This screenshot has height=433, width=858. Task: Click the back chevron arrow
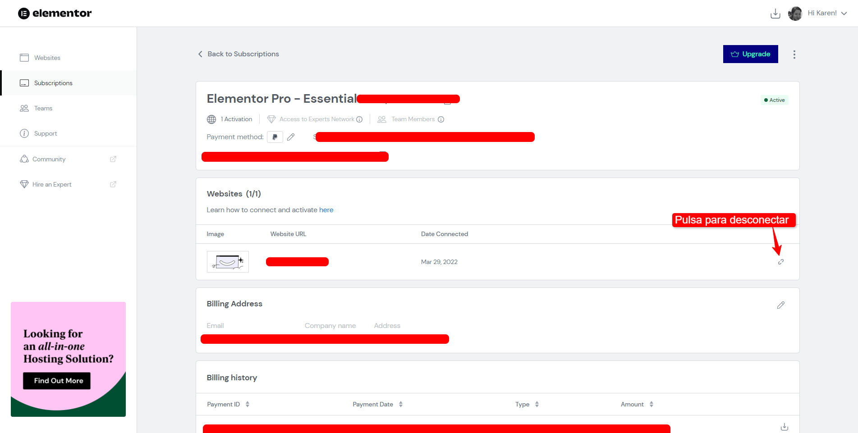coord(200,54)
